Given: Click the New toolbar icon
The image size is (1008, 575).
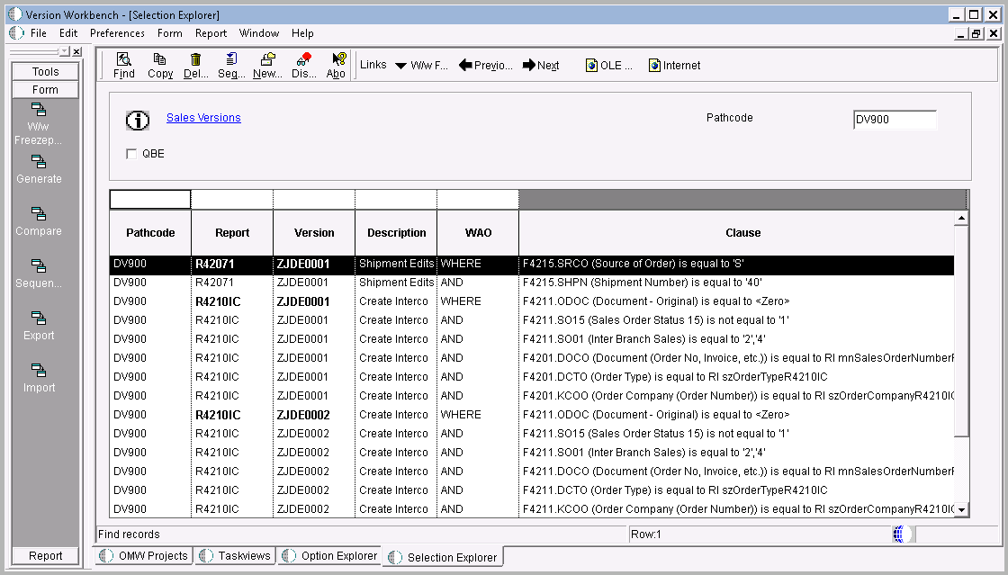Looking at the screenshot, I should tap(266, 65).
